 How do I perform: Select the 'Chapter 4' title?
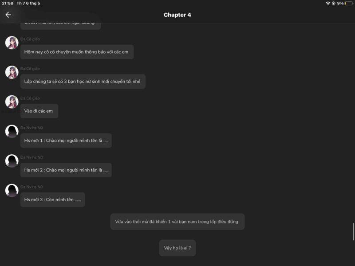click(177, 15)
